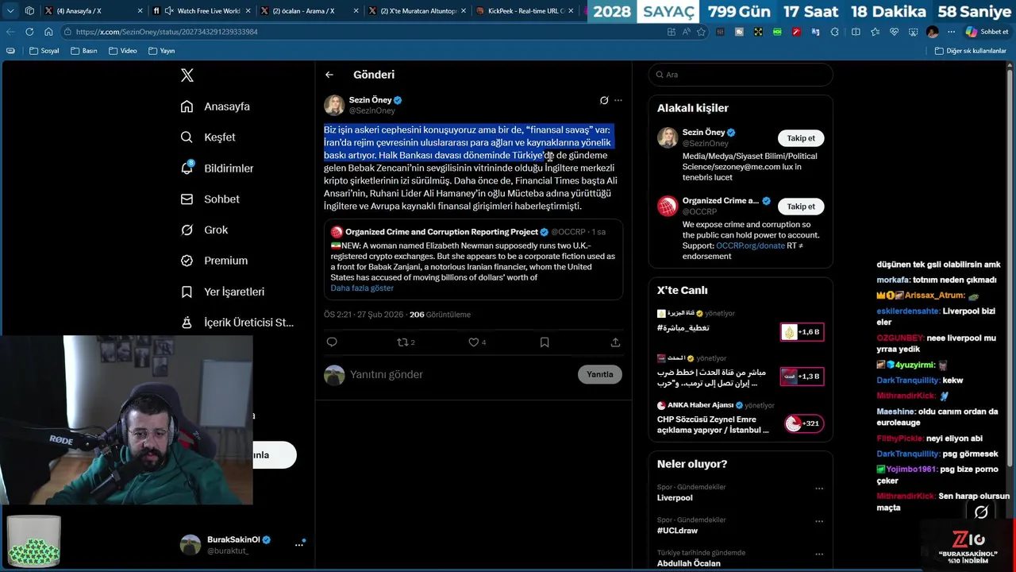Open #UCLdraw trending topic
This screenshot has width=1016, height=572.
pos(677,531)
